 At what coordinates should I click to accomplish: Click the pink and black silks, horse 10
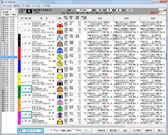click(60, 83)
